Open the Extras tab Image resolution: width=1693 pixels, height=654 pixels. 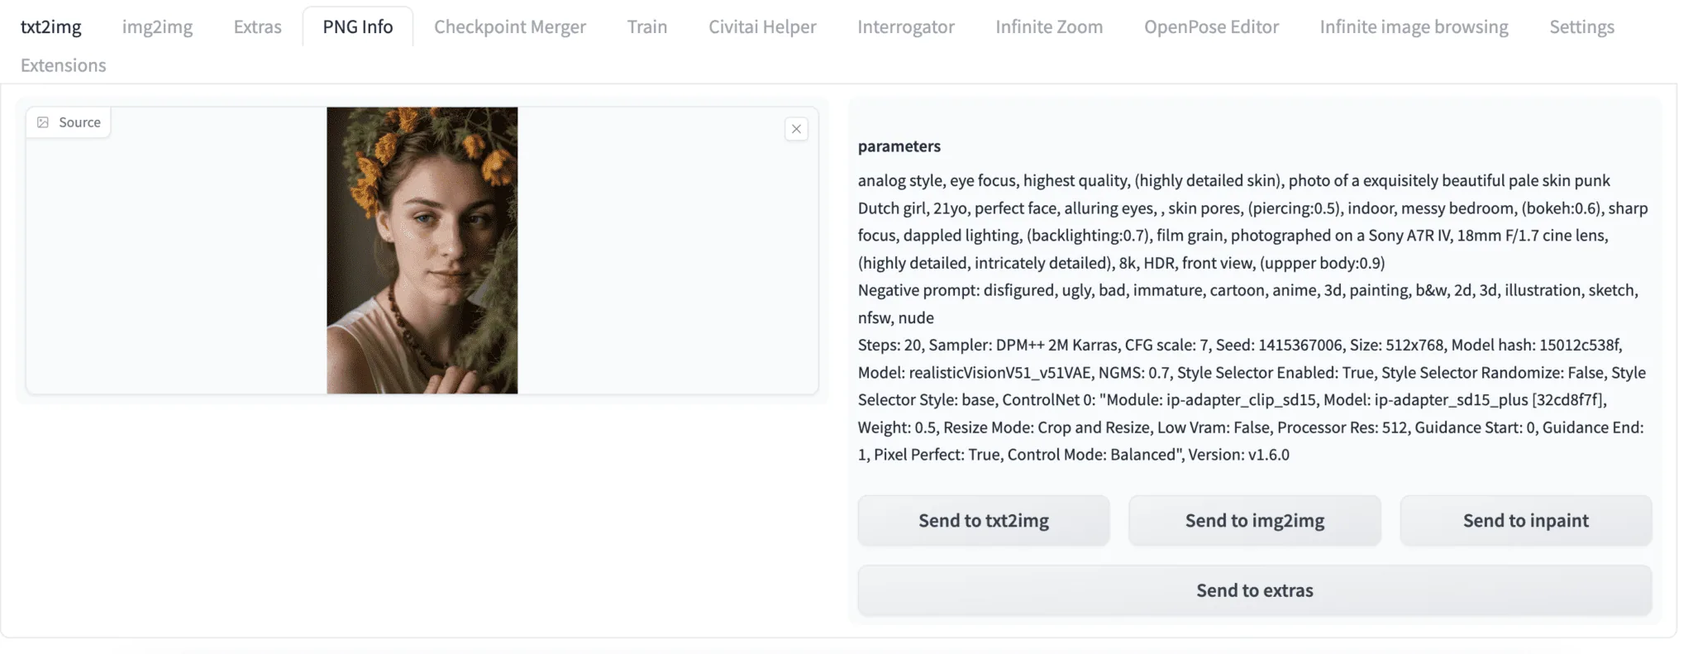257,26
